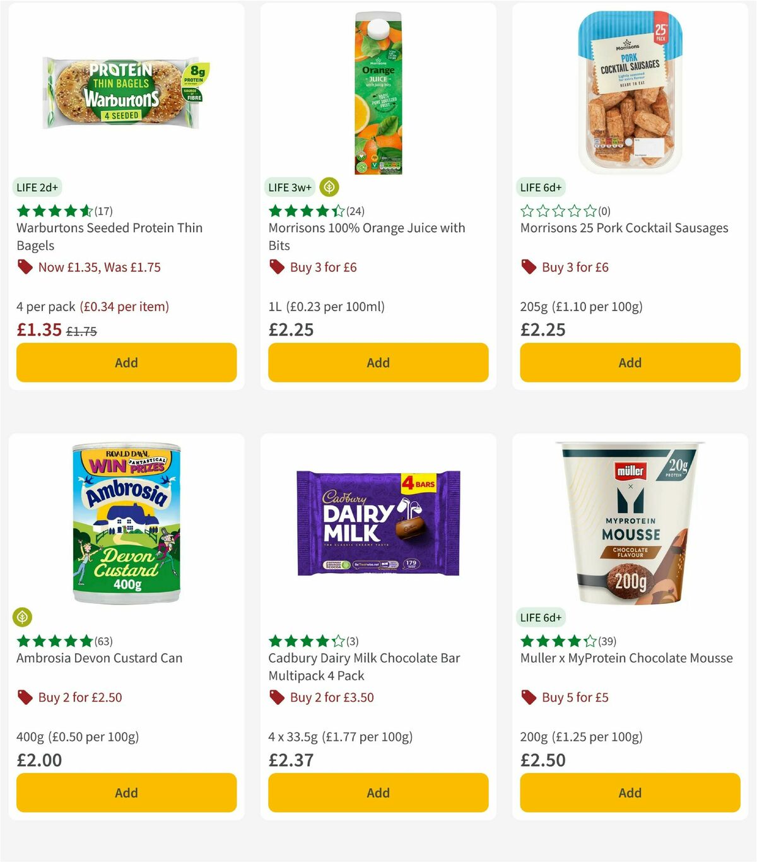
Task: Click the organic leaf icon on Ambrosia Devon Custard
Action: coord(22,617)
